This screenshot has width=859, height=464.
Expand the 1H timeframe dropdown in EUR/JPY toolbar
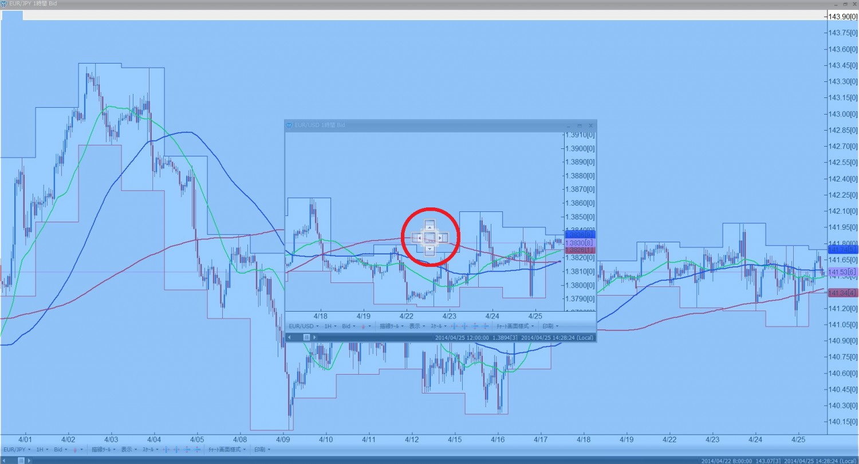(x=42, y=450)
